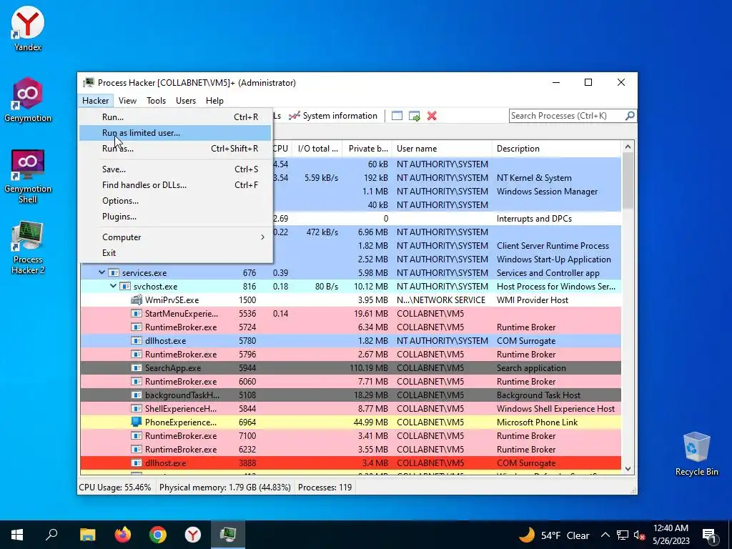Sort by the Private bytes column header

368,149
